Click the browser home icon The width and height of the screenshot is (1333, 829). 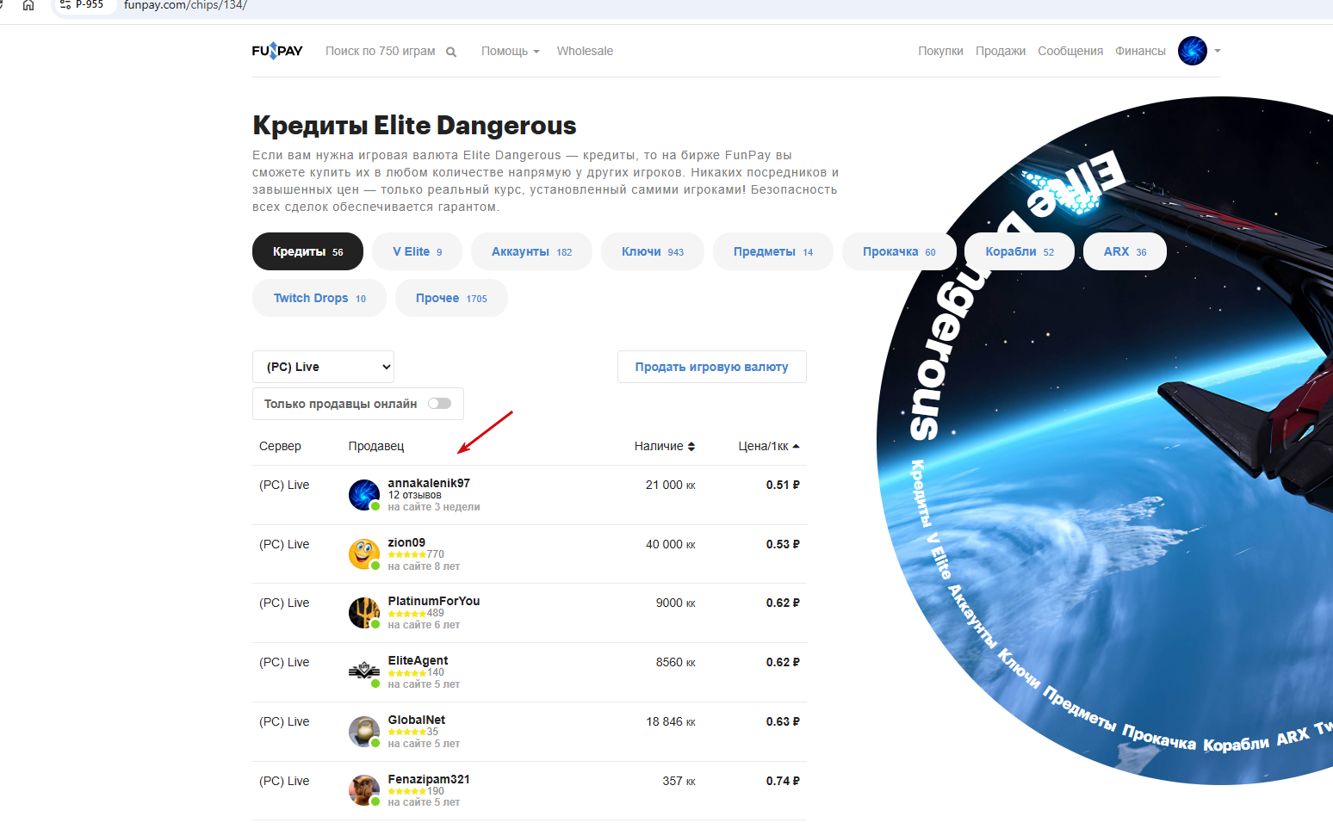[28, 5]
